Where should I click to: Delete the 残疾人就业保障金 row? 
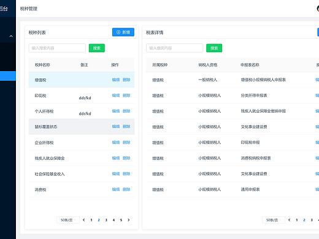tap(126, 158)
